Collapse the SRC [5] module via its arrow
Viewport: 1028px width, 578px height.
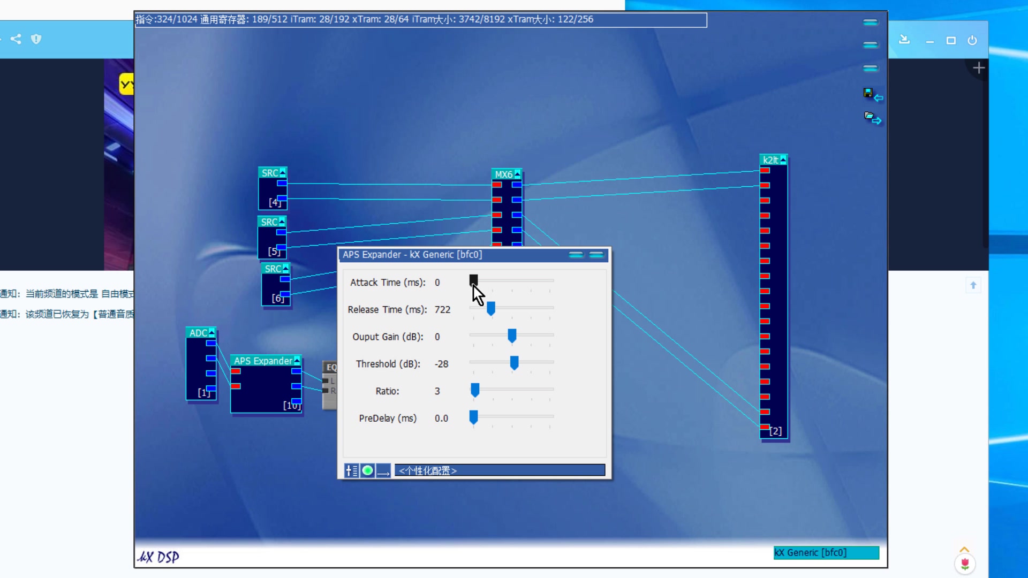pyautogui.click(x=282, y=222)
